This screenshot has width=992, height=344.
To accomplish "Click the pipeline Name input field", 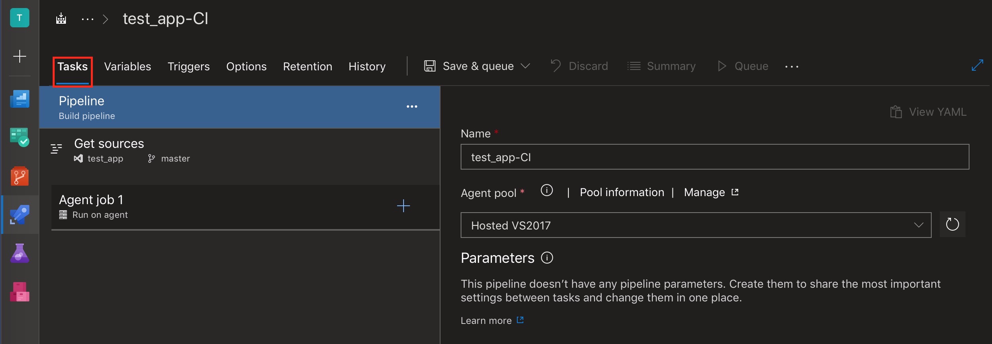I will (x=715, y=157).
